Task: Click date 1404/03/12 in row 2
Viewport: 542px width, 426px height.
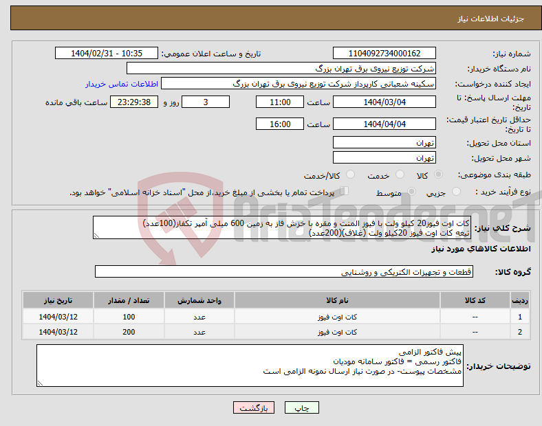Action: click(58, 332)
